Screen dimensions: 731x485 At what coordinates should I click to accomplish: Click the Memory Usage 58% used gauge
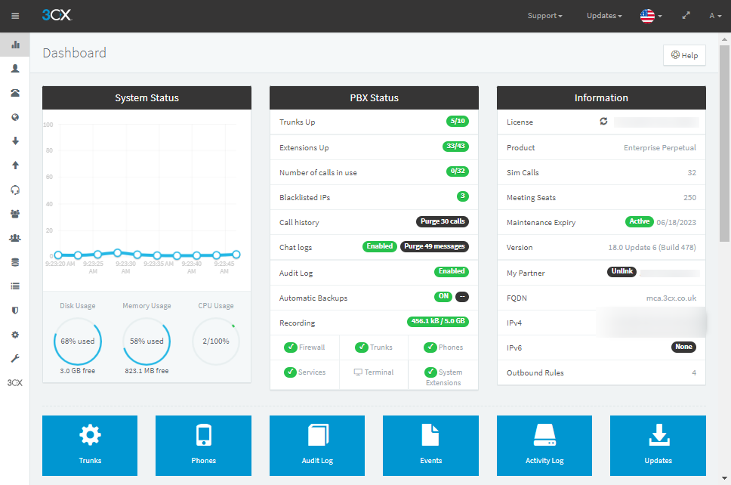tap(147, 341)
